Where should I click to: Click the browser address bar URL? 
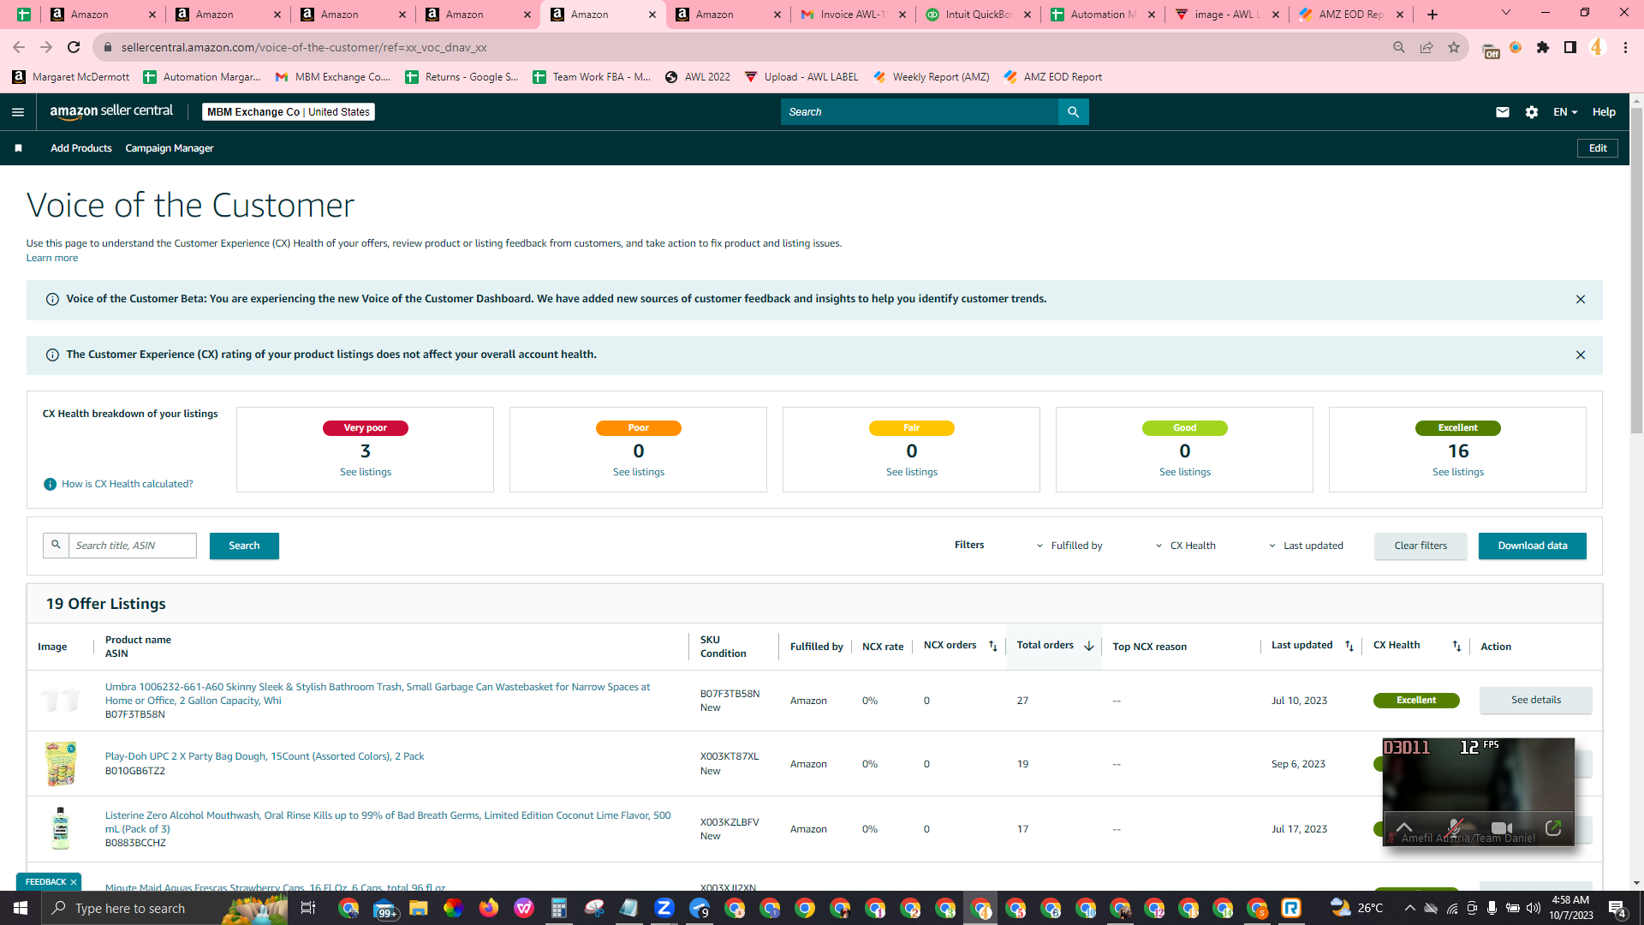tap(304, 47)
